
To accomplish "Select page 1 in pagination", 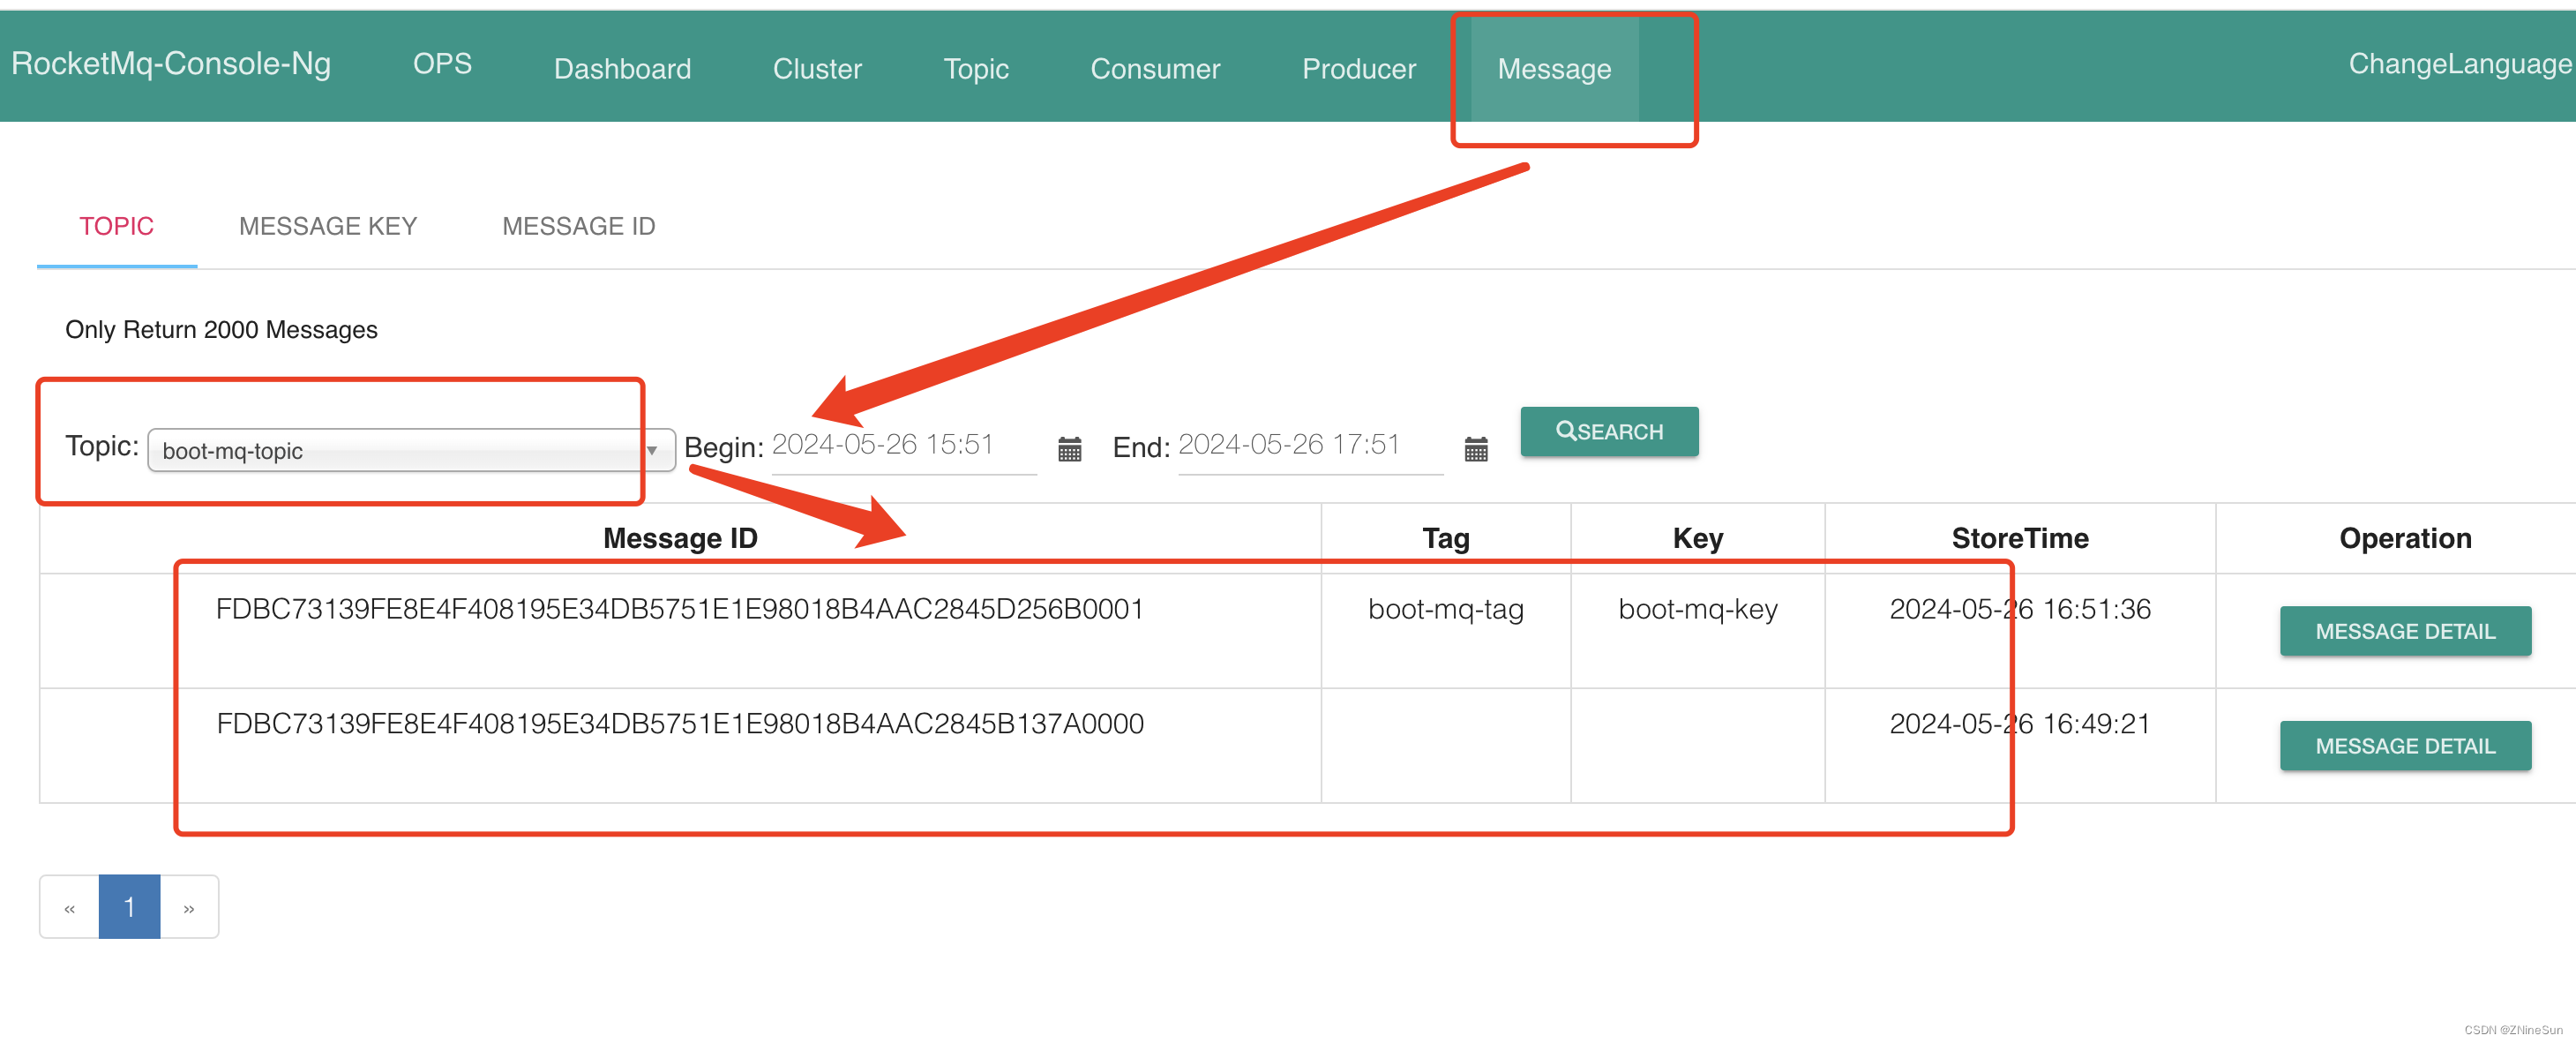I will point(129,907).
